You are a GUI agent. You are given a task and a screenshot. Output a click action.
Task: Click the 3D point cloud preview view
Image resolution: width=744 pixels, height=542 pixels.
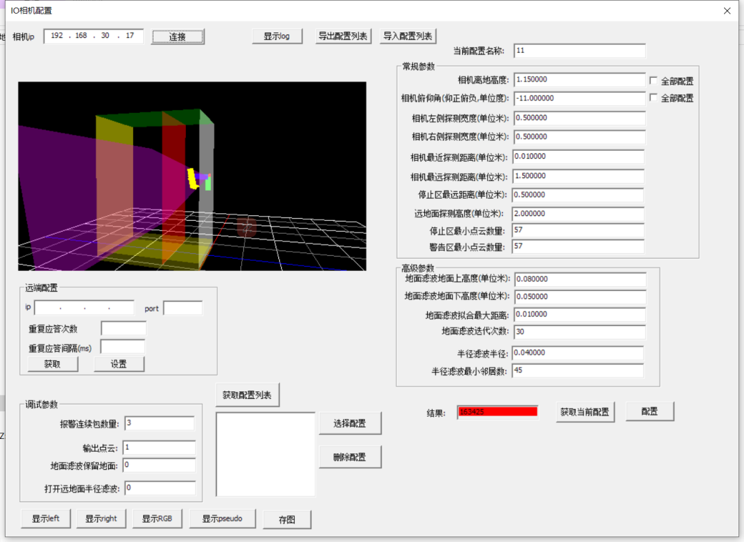[x=192, y=176]
